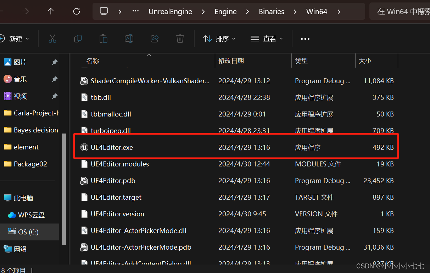
Task: Go forward with the forward arrow
Action: pyautogui.click(x=26, y=11)
